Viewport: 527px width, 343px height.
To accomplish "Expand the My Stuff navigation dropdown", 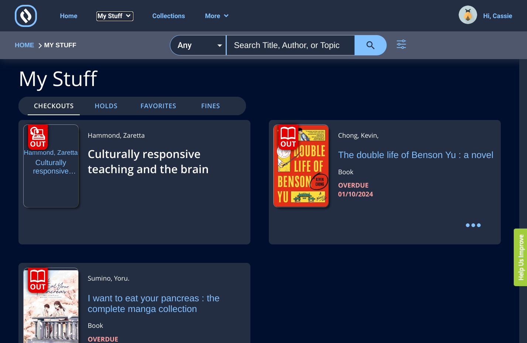I will pos(114,16).
